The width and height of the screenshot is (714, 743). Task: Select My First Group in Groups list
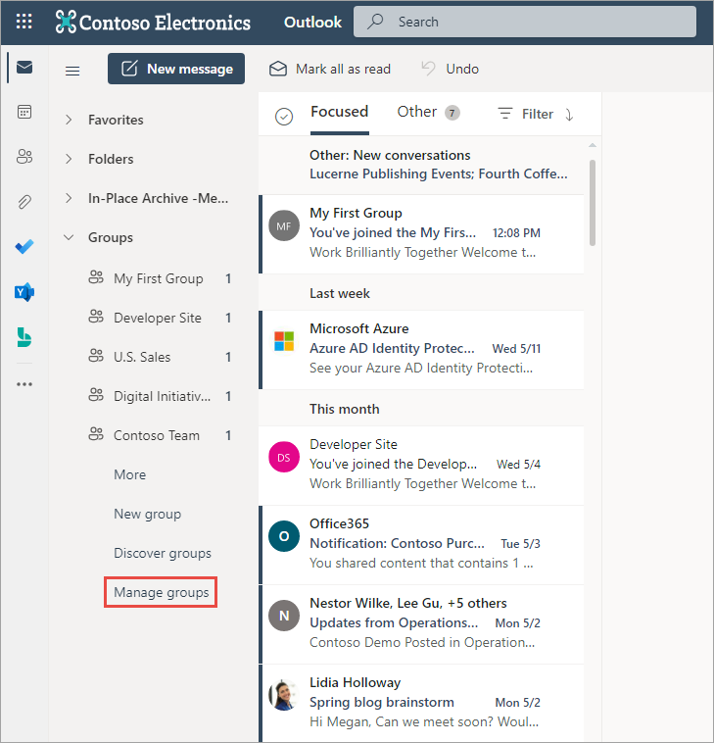click(x=158, y=278)
